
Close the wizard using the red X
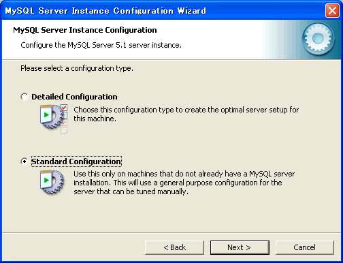point(332,10)
